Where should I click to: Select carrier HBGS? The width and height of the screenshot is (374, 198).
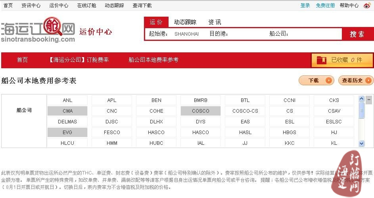[290, 133]
